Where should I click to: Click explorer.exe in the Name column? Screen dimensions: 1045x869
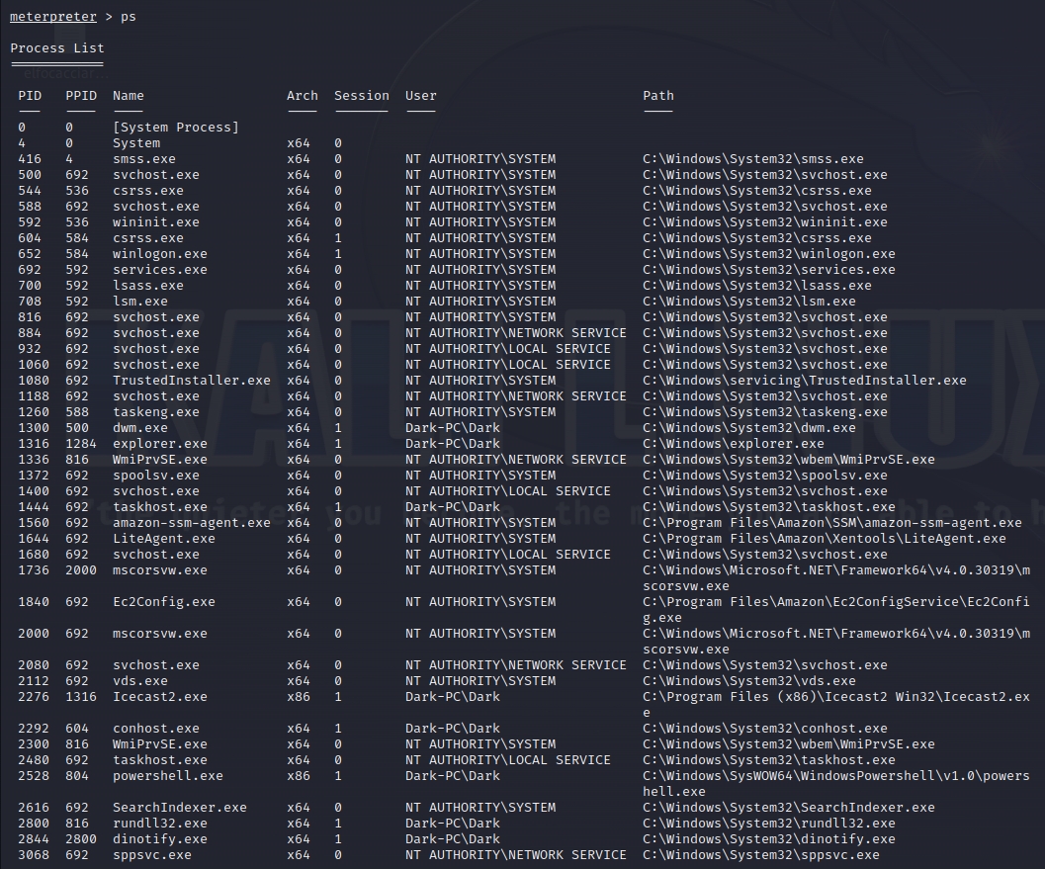[160, 444]
